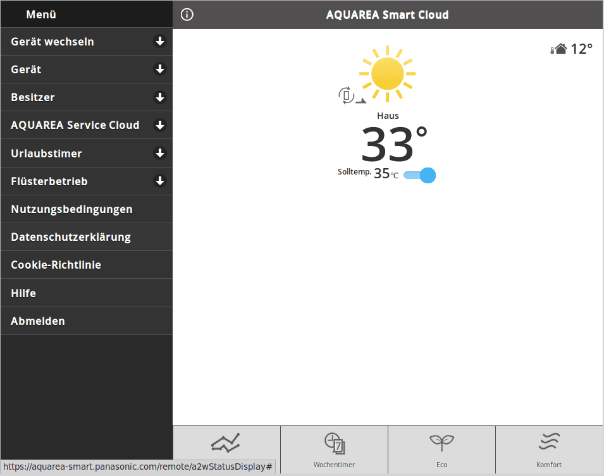604x476 pixels.
Task: Open the Hilfe menu entry
Action: pyautogui.click(x=86, y=293)
